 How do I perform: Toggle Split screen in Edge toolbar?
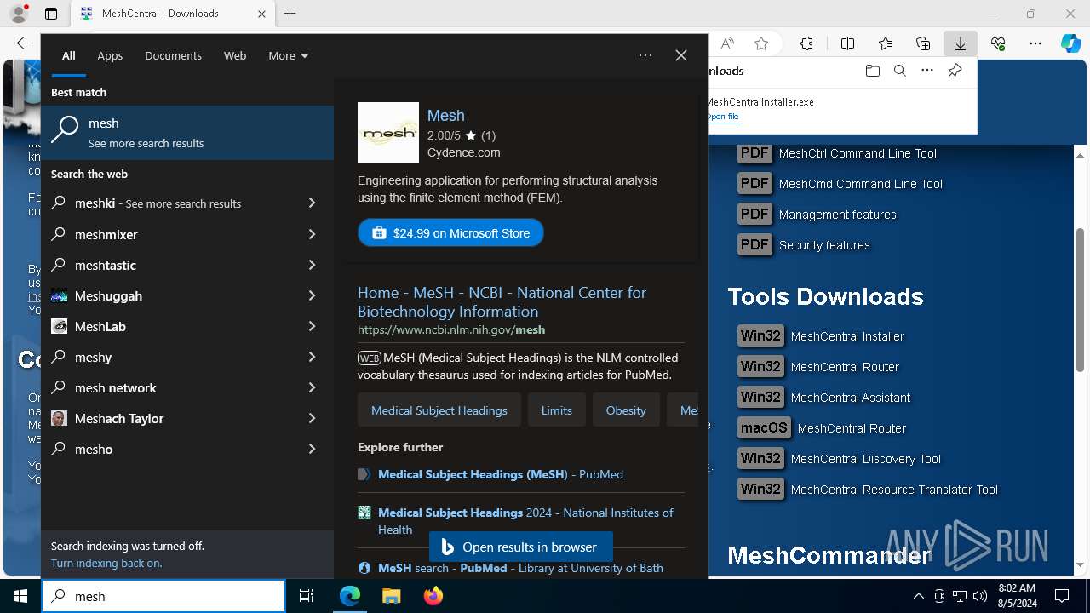[x=847, y=43]
